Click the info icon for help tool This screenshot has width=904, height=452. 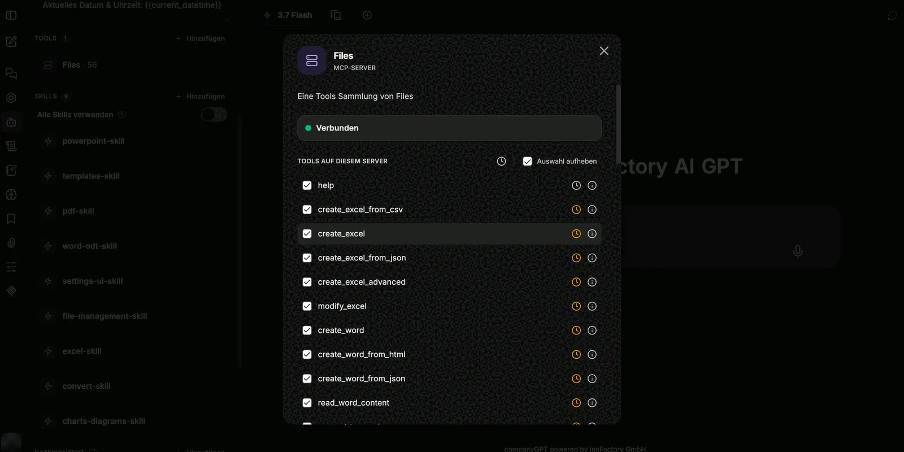[x=592, y=185]
